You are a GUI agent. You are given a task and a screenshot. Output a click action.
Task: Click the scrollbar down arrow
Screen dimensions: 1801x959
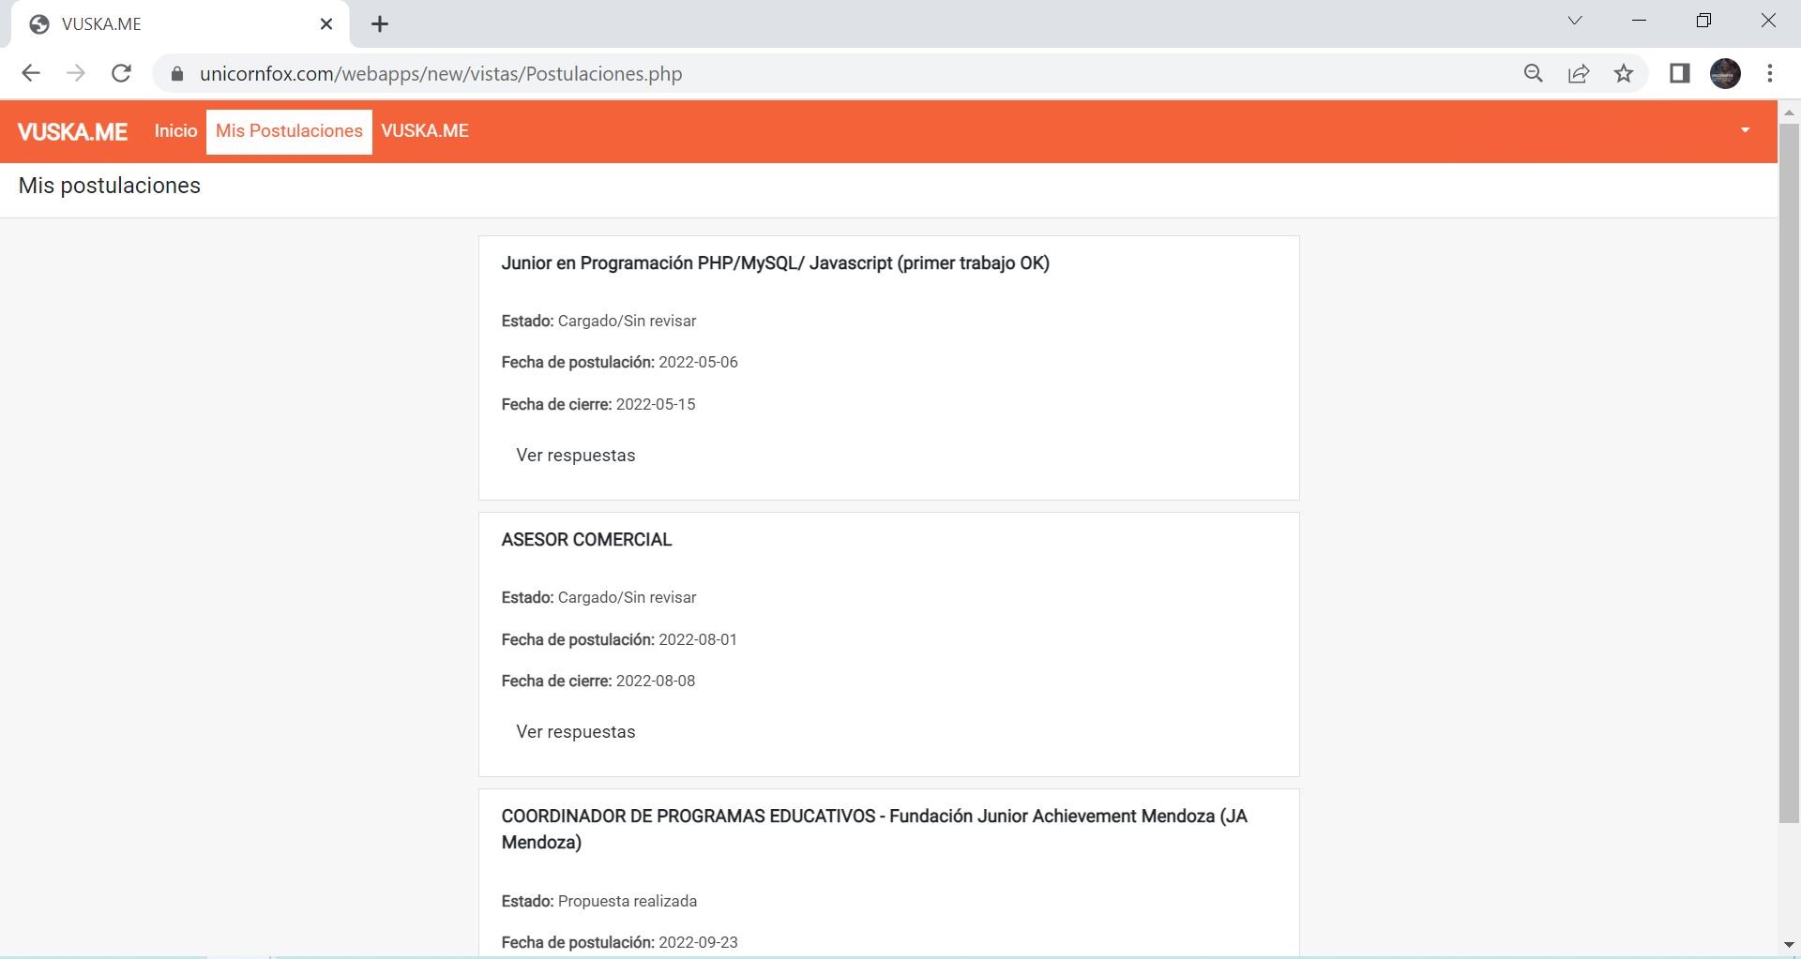point(1789,945)
